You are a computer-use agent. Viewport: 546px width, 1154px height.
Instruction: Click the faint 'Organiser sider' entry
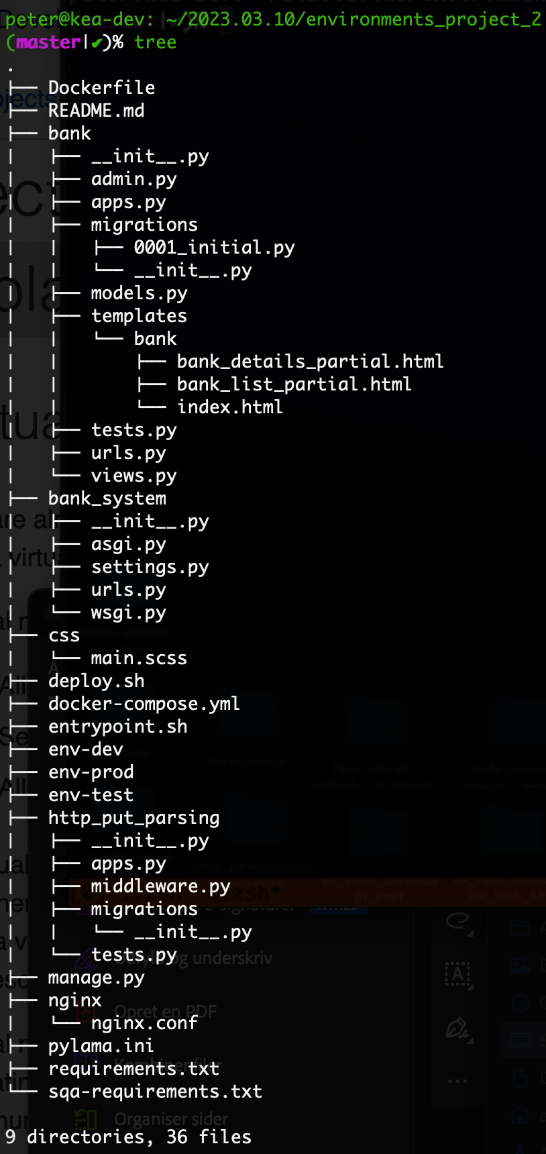tap(171, 1118)
